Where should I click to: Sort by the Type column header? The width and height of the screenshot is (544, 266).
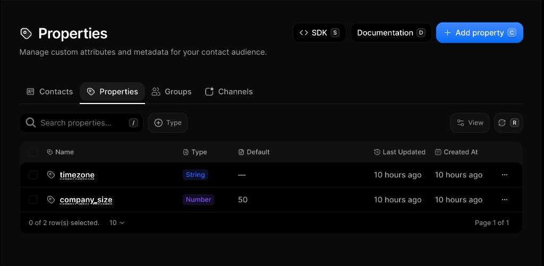(x=195, y=152)
